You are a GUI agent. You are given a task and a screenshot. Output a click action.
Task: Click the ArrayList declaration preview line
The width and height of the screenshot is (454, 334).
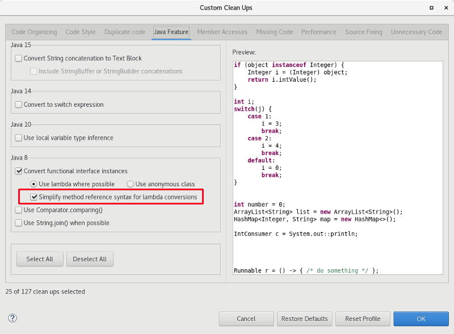(318, 212)
